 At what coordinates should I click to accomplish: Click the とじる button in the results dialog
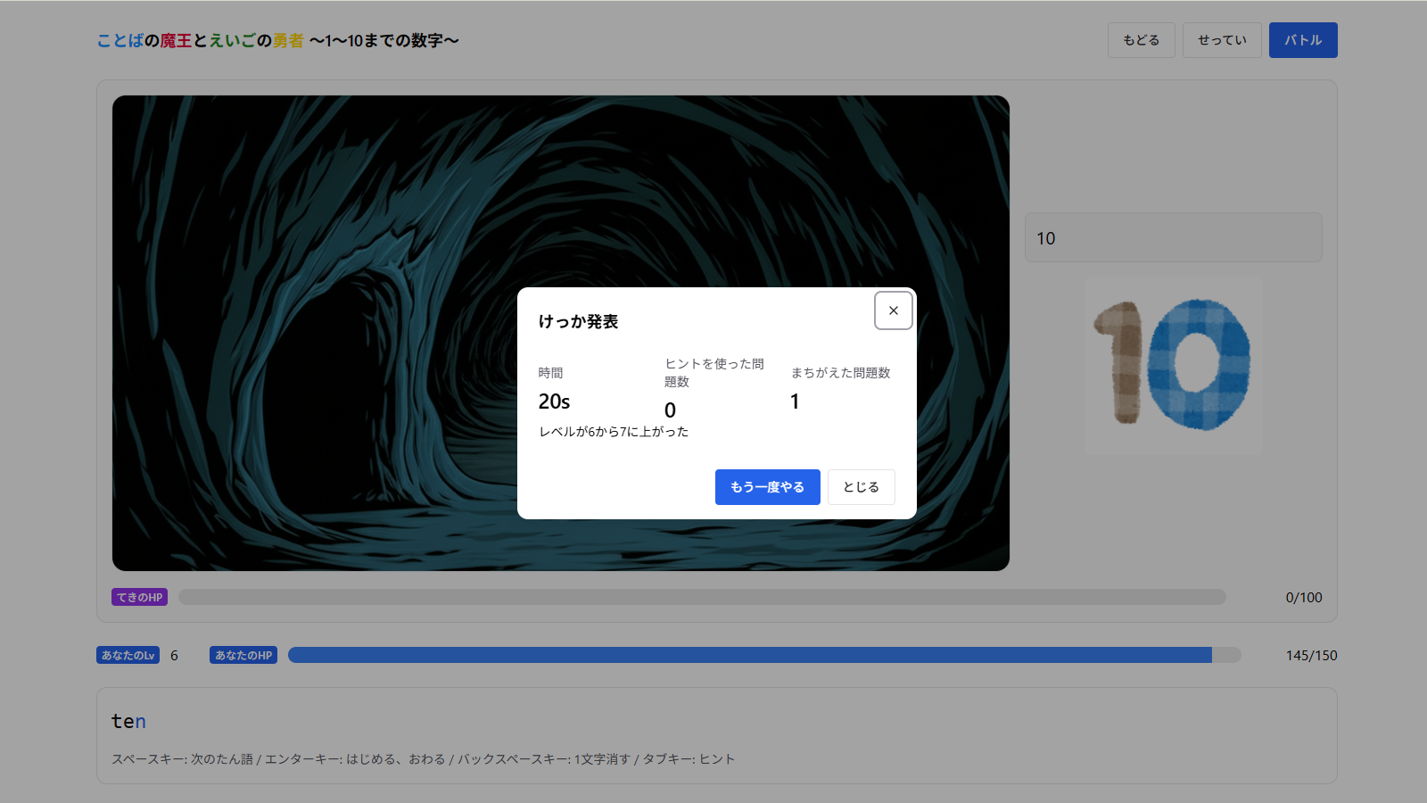point(860,487)
